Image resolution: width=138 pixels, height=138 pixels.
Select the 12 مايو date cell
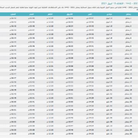pos(109,134)
